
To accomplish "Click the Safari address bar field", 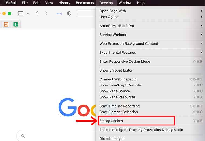I will tap(86, 13).
